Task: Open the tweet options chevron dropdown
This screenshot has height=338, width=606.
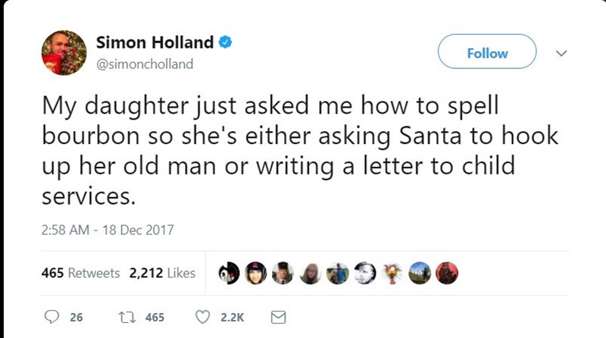Action: coord(561,53)
